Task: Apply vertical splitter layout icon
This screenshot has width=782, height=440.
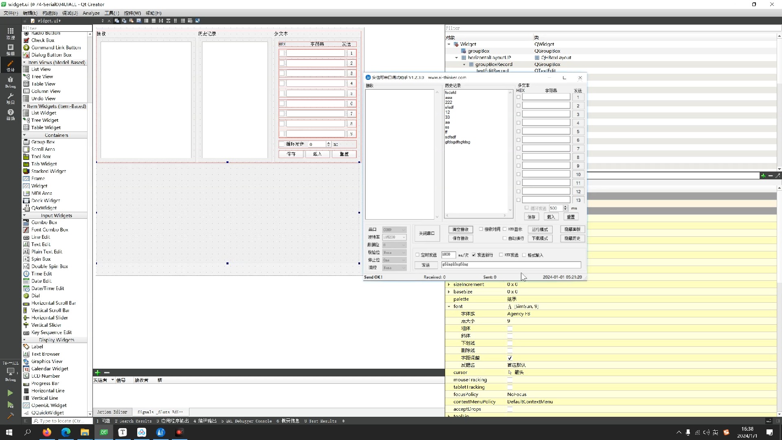Action: click(x=168, y=20)
